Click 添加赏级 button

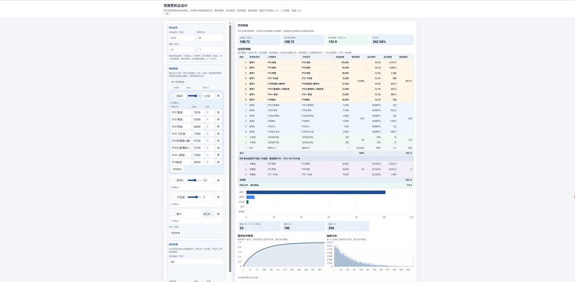click(175, 233)
